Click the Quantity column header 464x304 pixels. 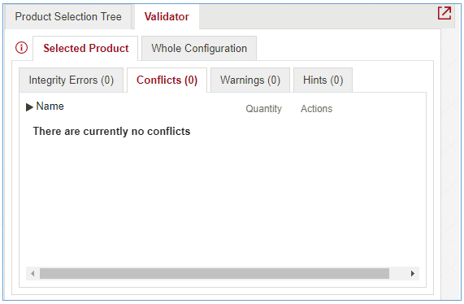[263, 109]
